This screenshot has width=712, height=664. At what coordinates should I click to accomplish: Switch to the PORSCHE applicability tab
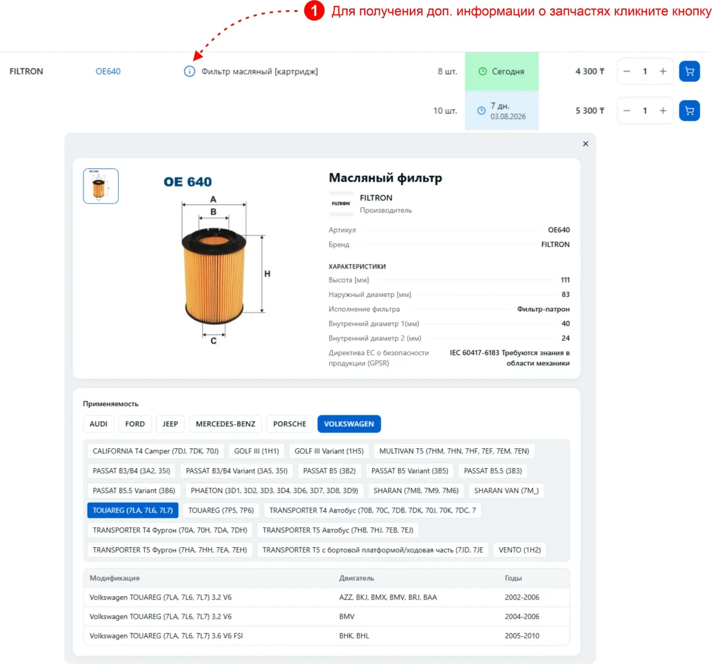(290, 424)
